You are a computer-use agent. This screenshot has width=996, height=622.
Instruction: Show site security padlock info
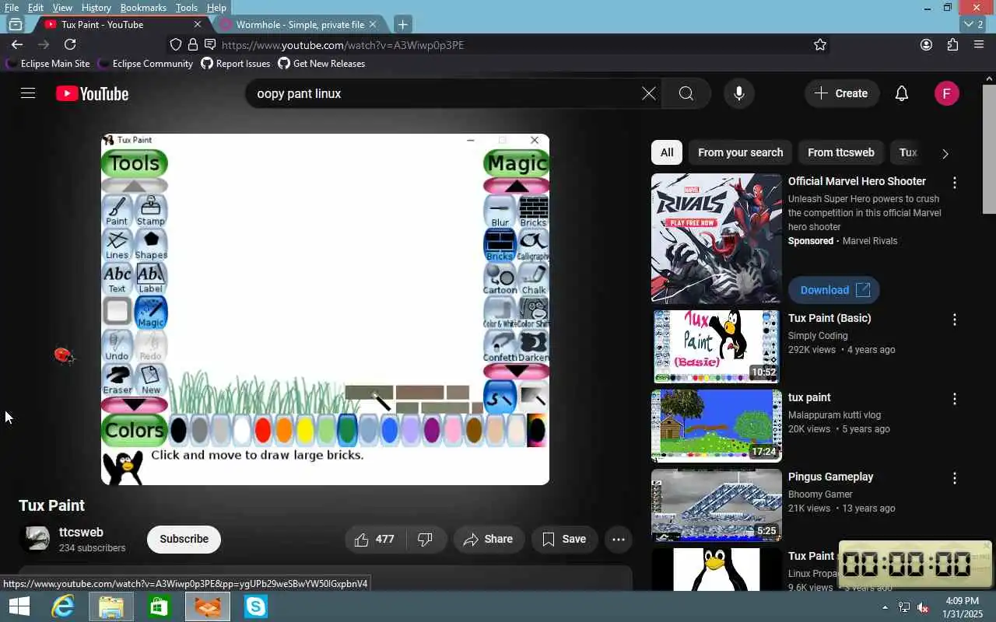[x=193, y=45]
